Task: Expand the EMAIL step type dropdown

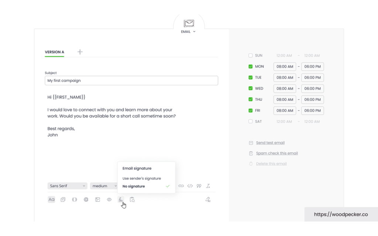Action: 188,32
